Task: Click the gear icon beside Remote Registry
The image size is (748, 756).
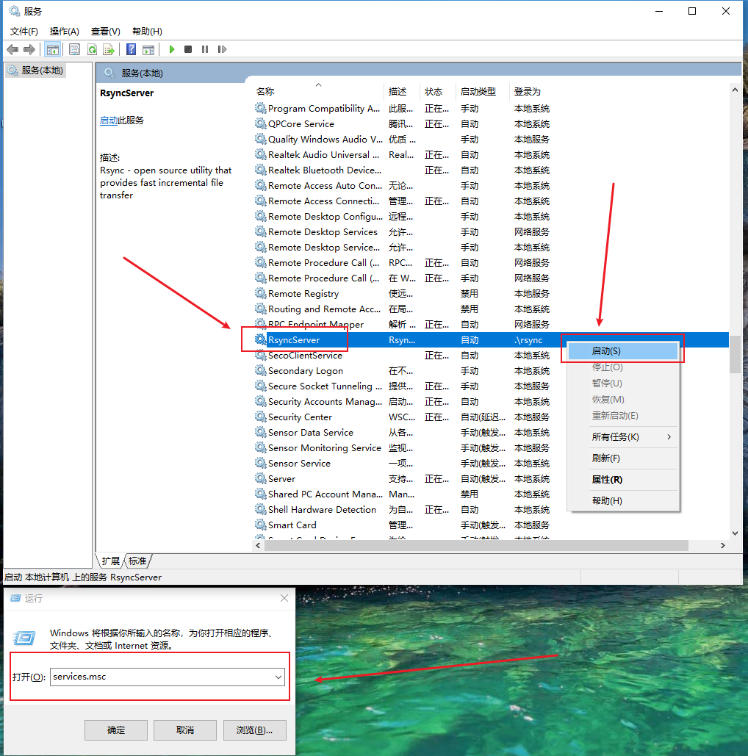Action: coord(260,293)
